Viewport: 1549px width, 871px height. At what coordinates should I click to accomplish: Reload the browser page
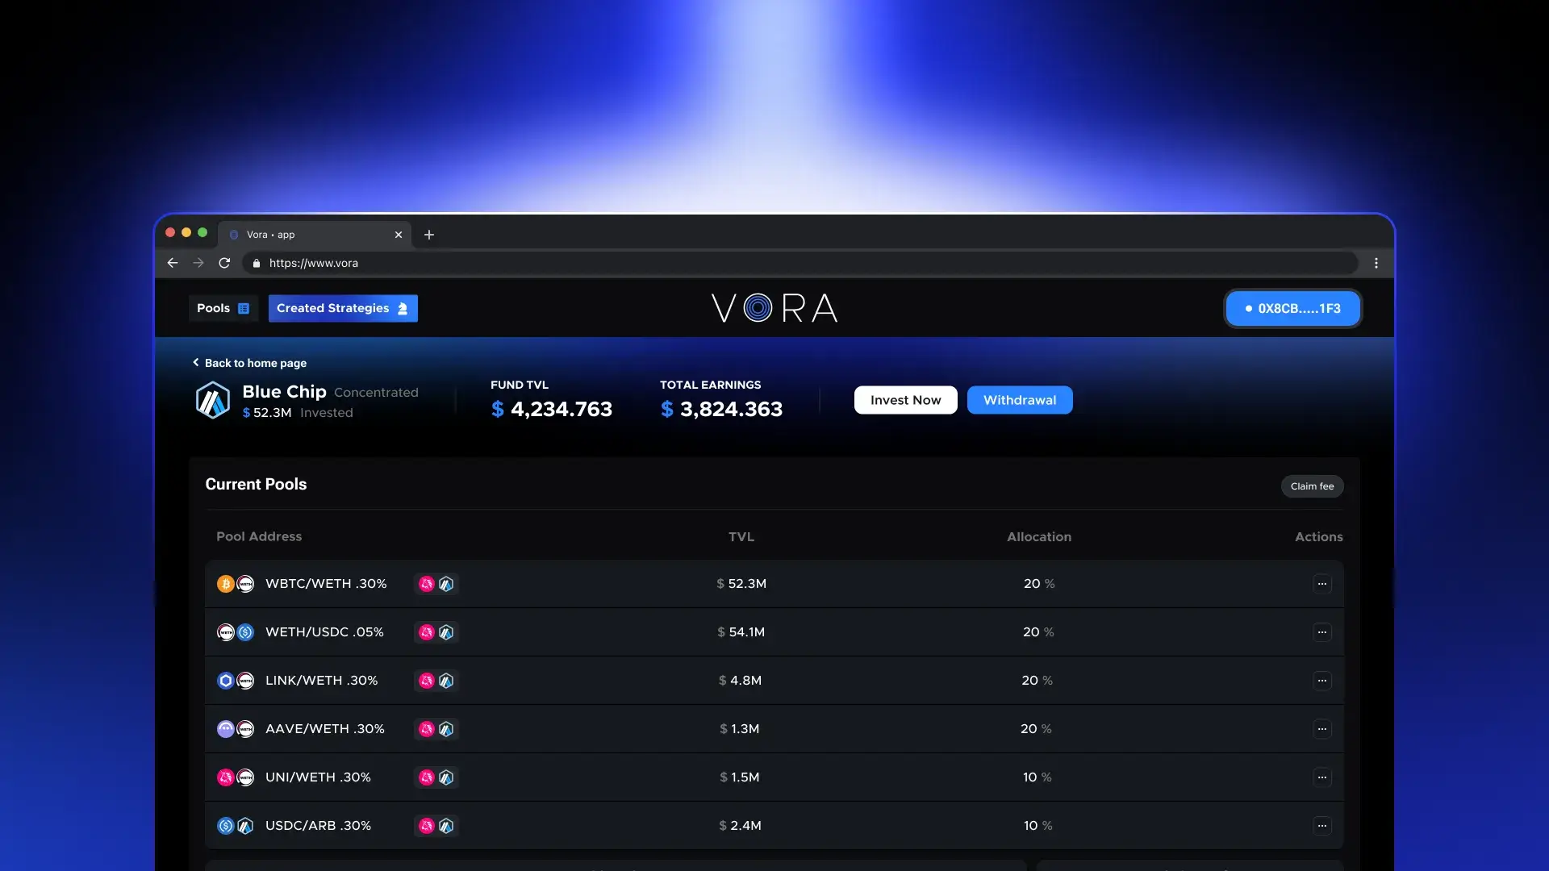point(224,263)
